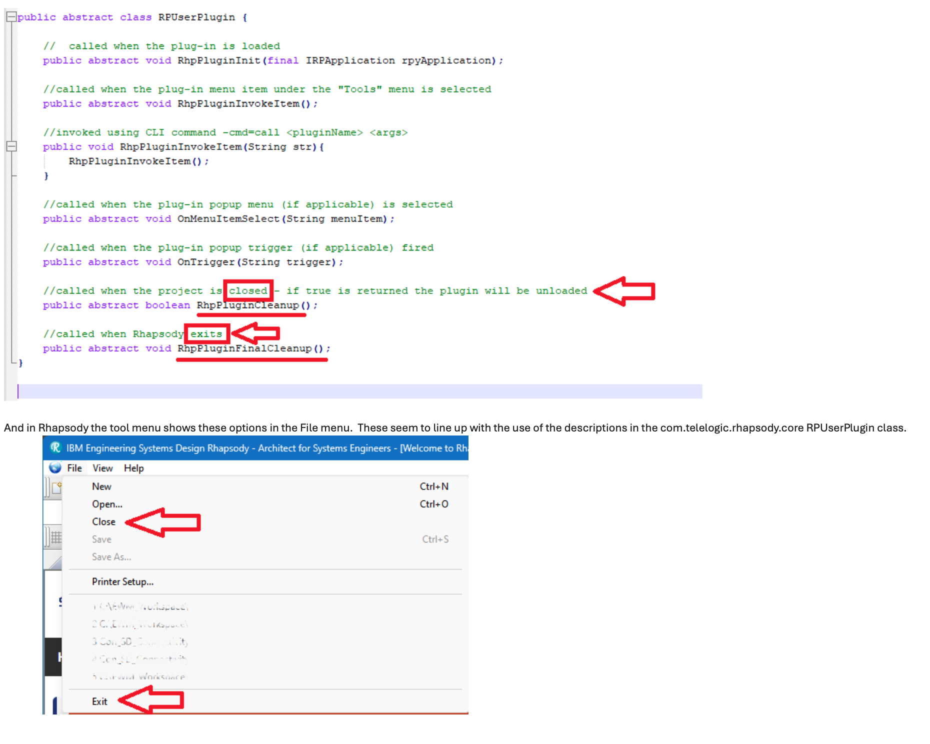
Task: Click Close in the File menu
Action: [103, 521]
